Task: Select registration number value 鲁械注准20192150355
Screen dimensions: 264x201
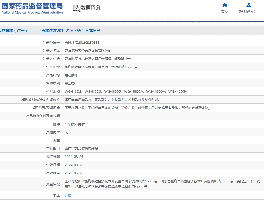Action: pos(82,43)
